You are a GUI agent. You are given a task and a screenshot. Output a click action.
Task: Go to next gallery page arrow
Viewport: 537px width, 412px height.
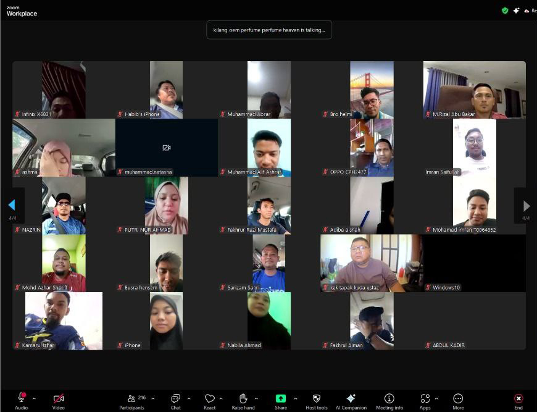526,206
